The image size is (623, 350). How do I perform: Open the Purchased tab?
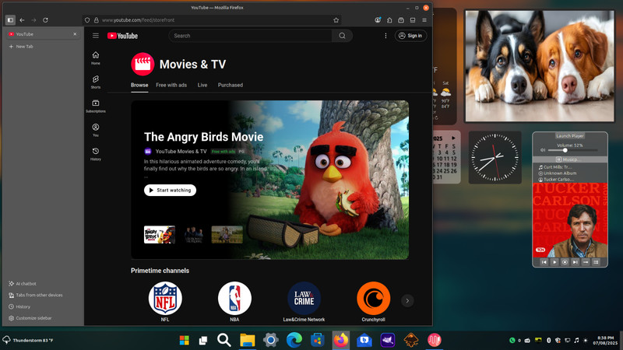[x=230, y=85]
